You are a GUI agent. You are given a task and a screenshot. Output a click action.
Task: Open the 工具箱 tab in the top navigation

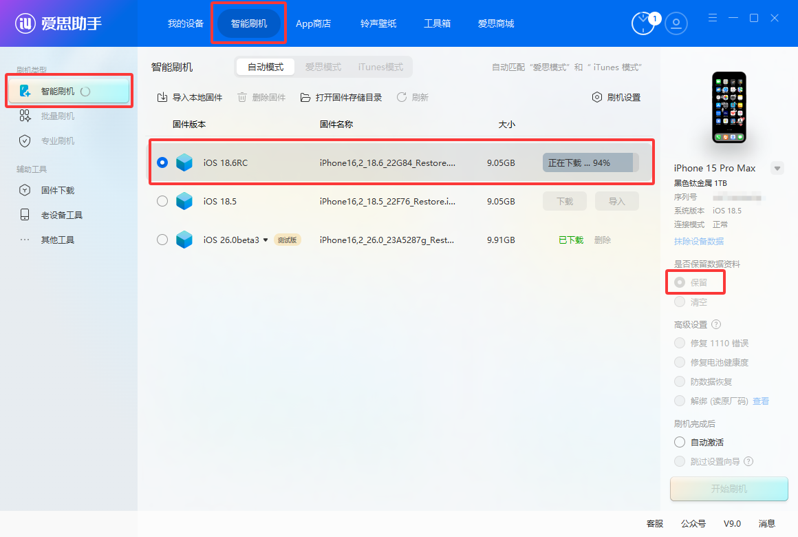[437, 23]
